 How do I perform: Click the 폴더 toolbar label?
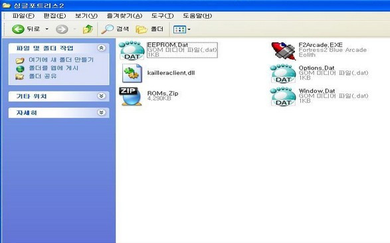click(x=157, y=29)
